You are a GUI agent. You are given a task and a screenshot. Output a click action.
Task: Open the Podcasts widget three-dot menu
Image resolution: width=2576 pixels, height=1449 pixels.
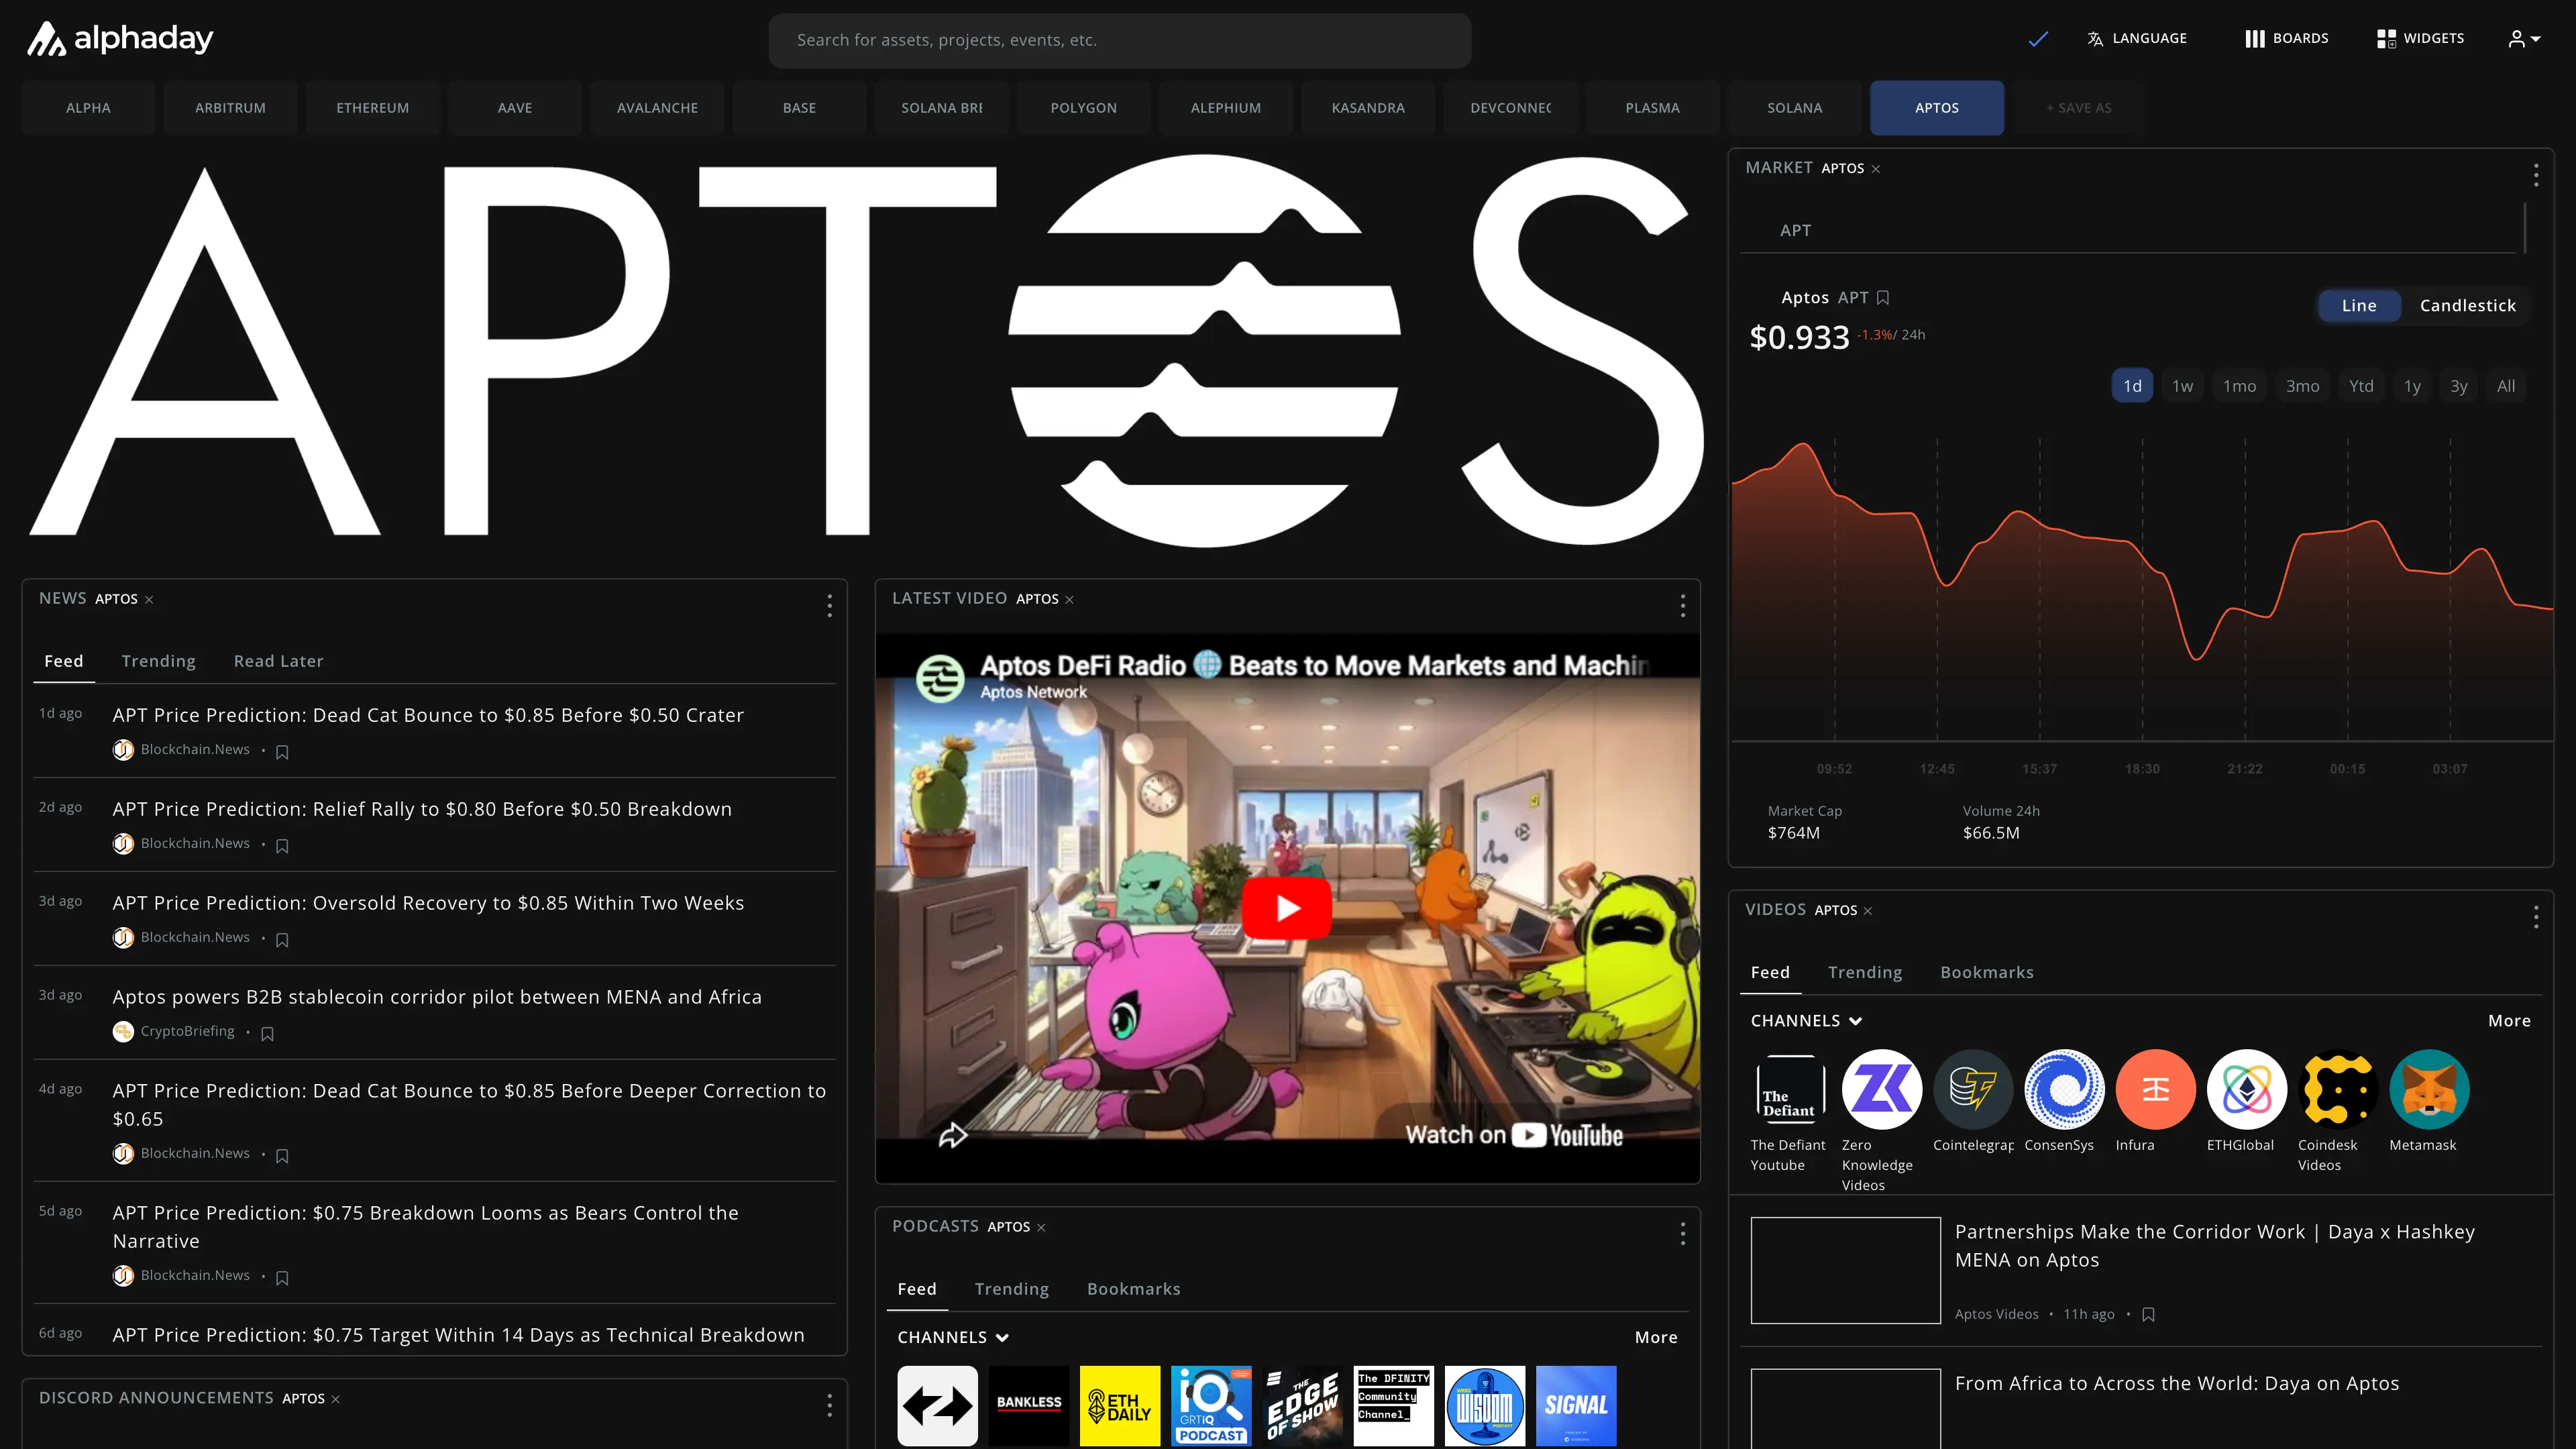click(1683, 1233)
